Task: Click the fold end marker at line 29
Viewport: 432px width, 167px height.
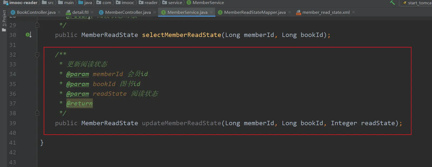Action: point(37,25)
